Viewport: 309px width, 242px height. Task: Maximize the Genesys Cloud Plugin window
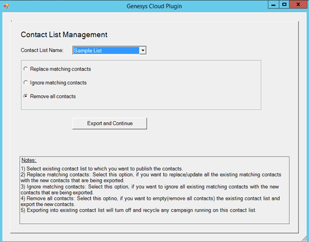284,5
